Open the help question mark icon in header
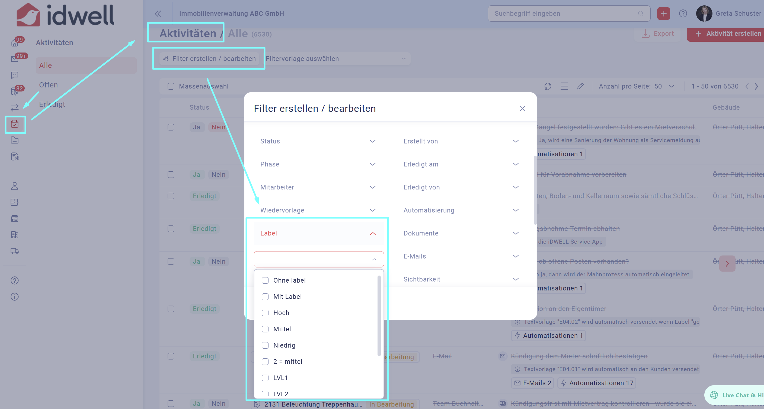Image resolution: width=764 pixels, height=409 pixels. (x=683, y=14)
